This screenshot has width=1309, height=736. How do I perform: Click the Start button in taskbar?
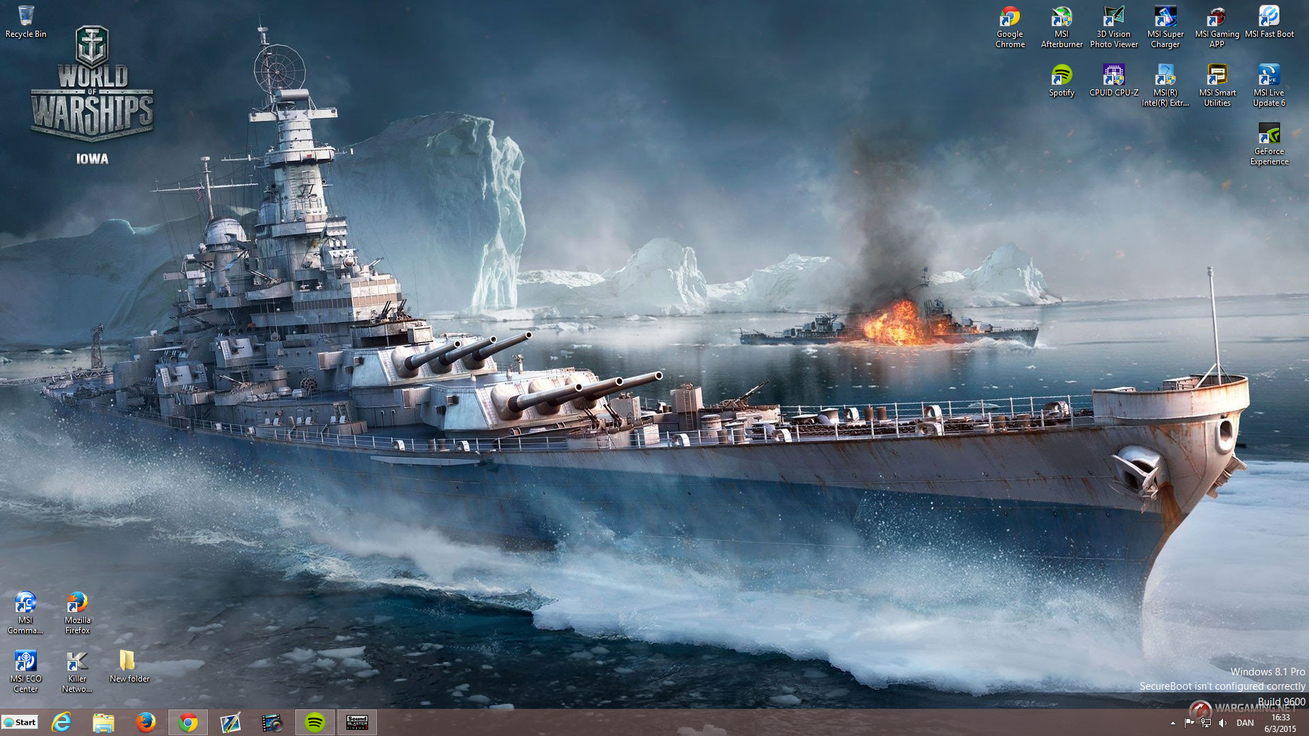[x=20, y=722]
